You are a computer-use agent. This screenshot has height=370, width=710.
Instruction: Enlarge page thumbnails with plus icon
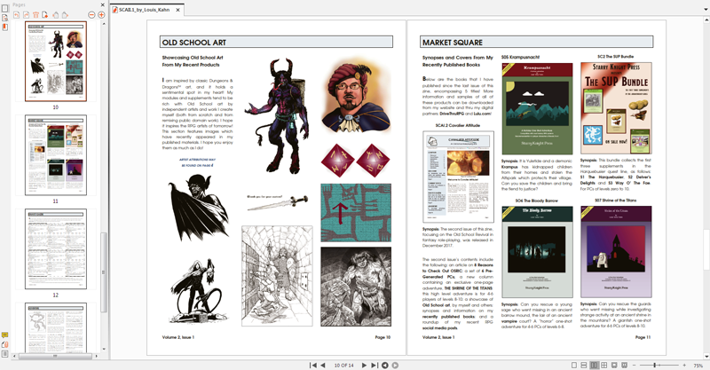click(102, 15)
